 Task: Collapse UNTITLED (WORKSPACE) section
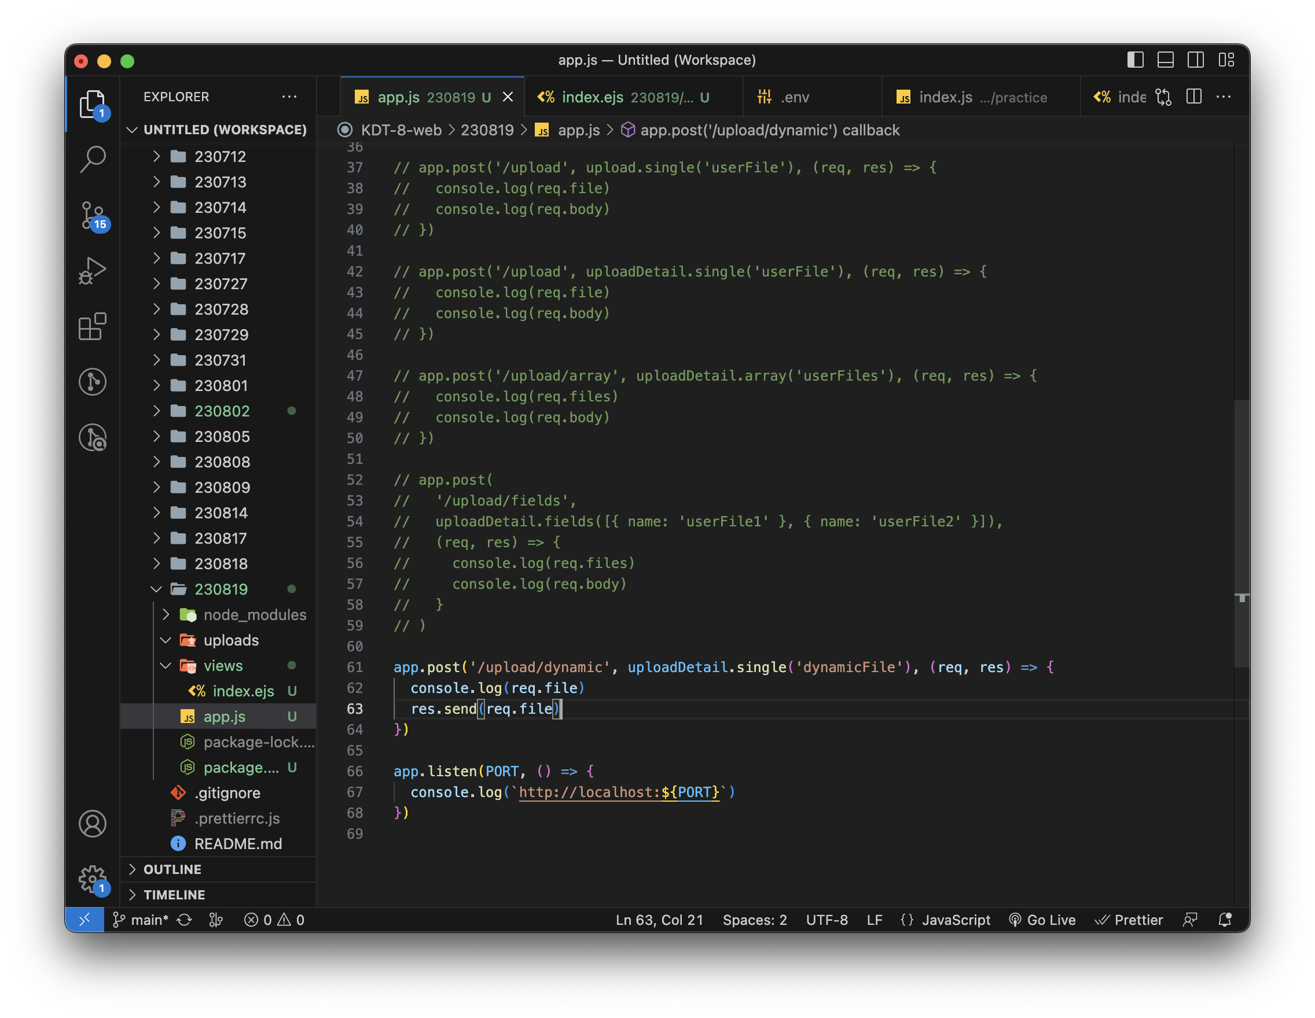click(219, 130)
